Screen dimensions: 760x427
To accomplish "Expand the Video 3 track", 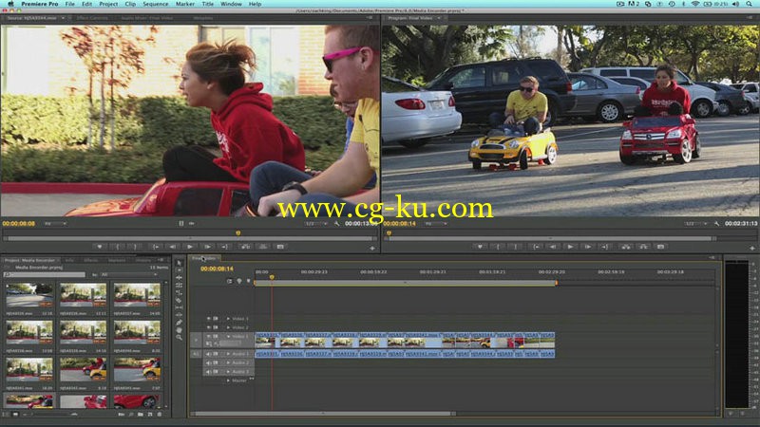I will 228,319.
